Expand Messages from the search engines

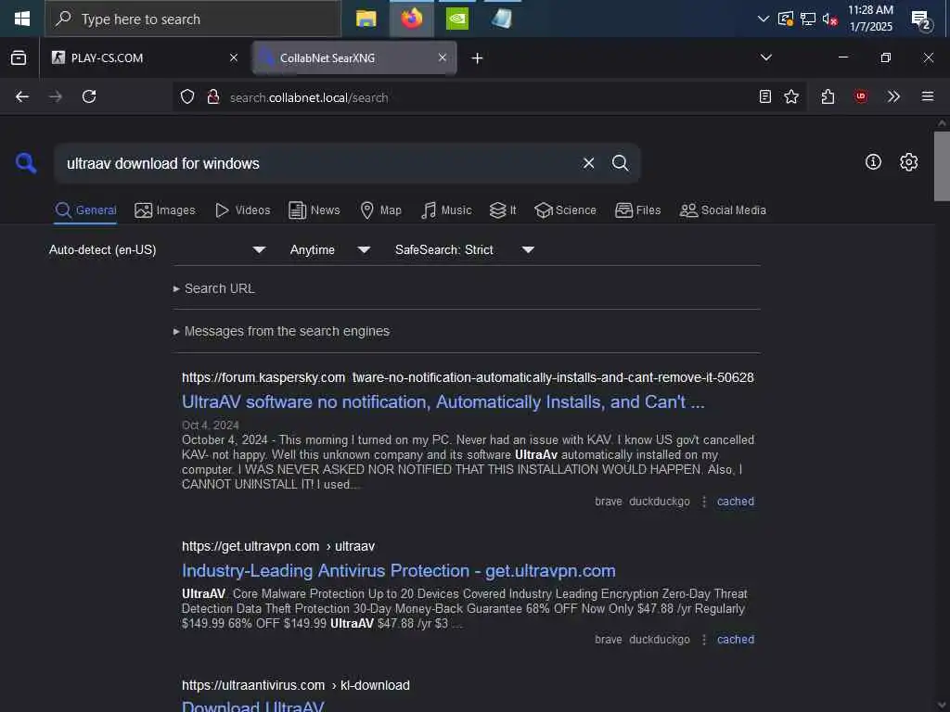pyautogui.click(x=281, y=331)
